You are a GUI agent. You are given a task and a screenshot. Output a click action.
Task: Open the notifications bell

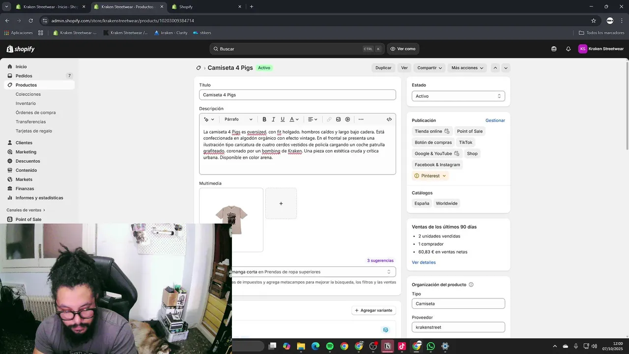(x=568, y=49)
